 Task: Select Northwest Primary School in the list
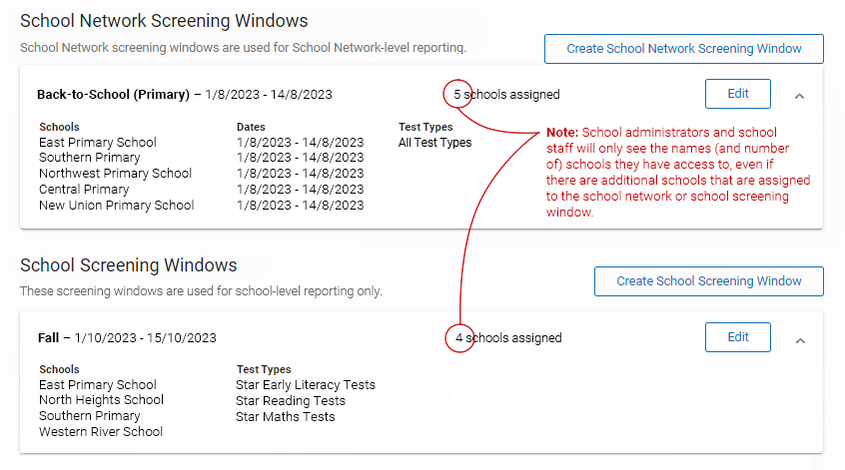pyautogui.click(x=115, y=174)
